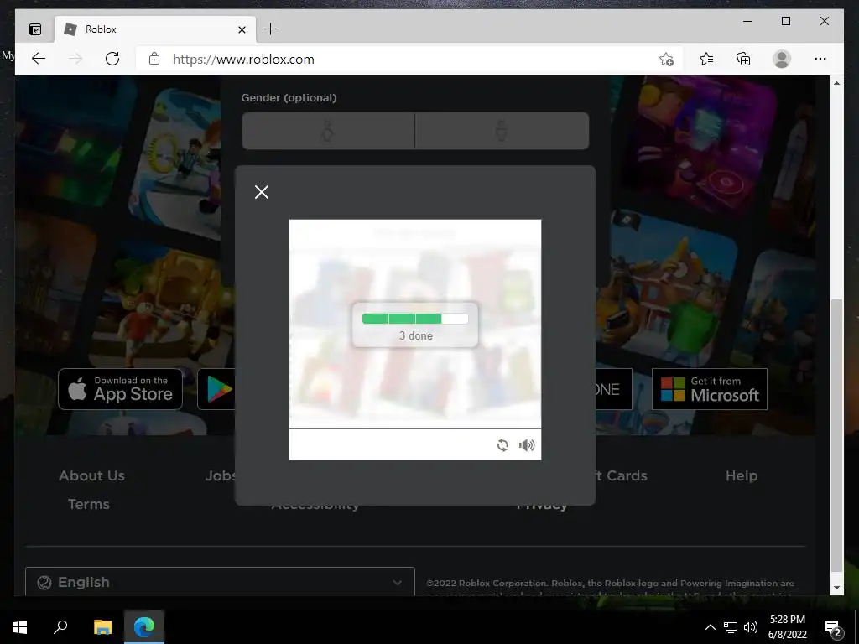Image resolution: width=859 pixels, height=644 pixels.
Task: Switch to audio captcha challenge
Action: click(x=527, y=445)
